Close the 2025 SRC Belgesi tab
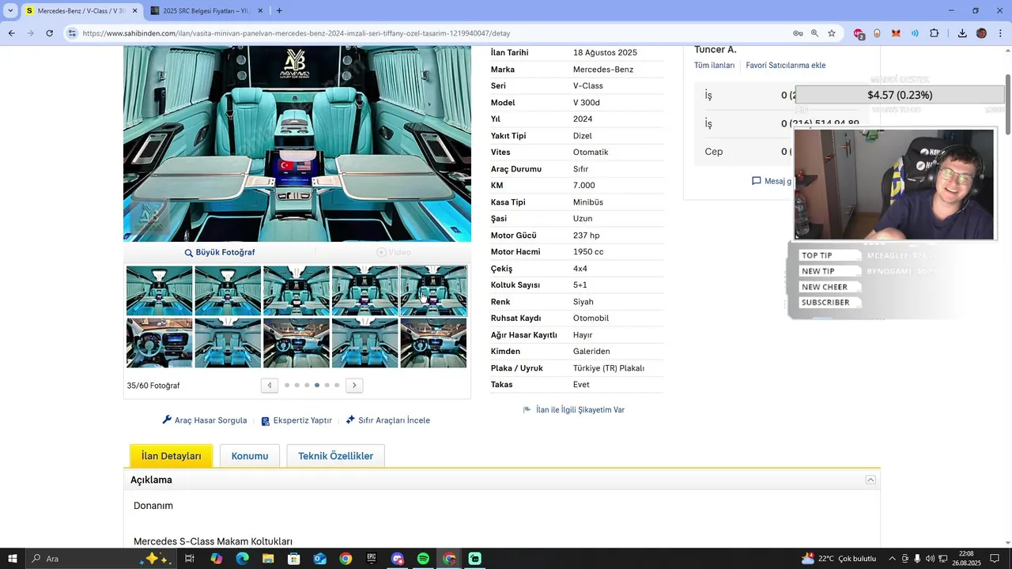Screen dimensions: 1012x569 tap(259, 11)
